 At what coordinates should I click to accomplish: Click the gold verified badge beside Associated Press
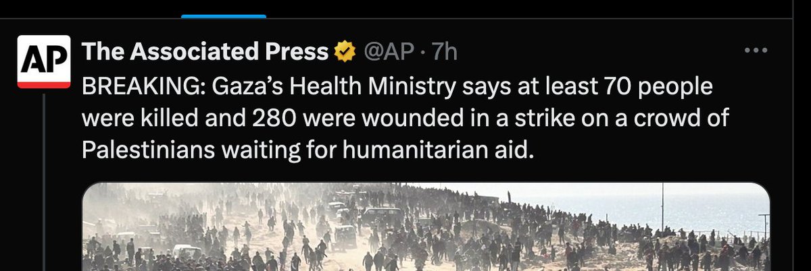click(x=344, y=53)
